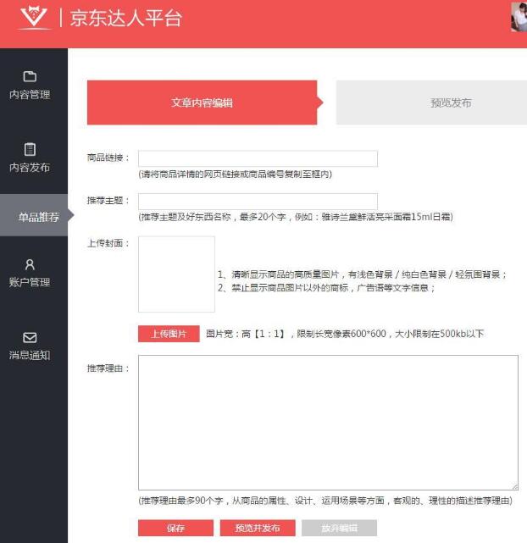Click the hint 推荐理由最多90个字
Viewport: 527px width, 543px height.
click(325, 501)
